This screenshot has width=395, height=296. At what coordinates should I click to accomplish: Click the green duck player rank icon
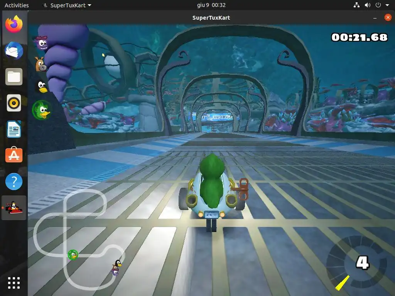pos(42,110)
